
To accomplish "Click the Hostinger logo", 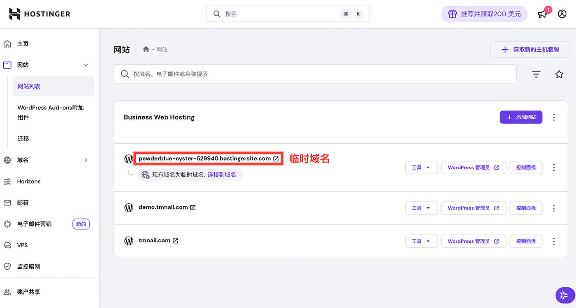I will tap(39, 14).
